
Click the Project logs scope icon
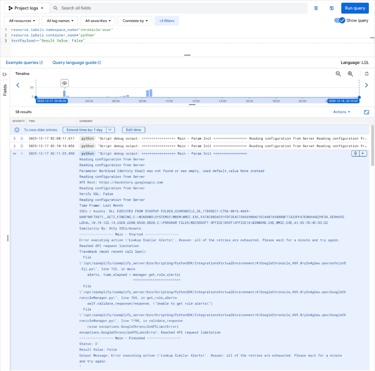[10, 8]
